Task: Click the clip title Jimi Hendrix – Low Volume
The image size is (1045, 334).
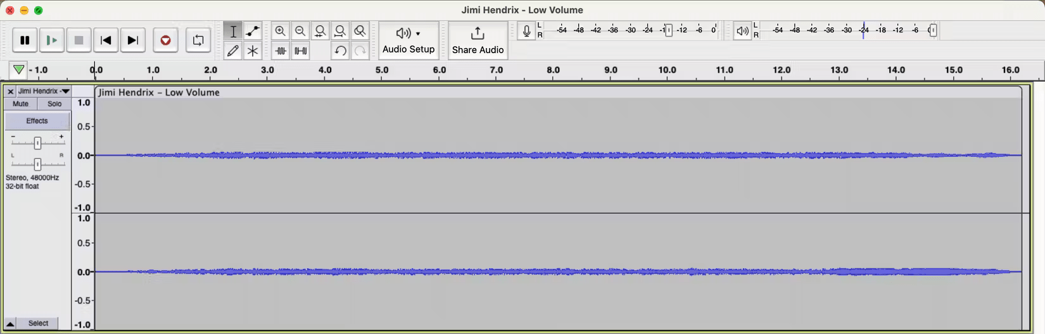Action: [159, 92]
